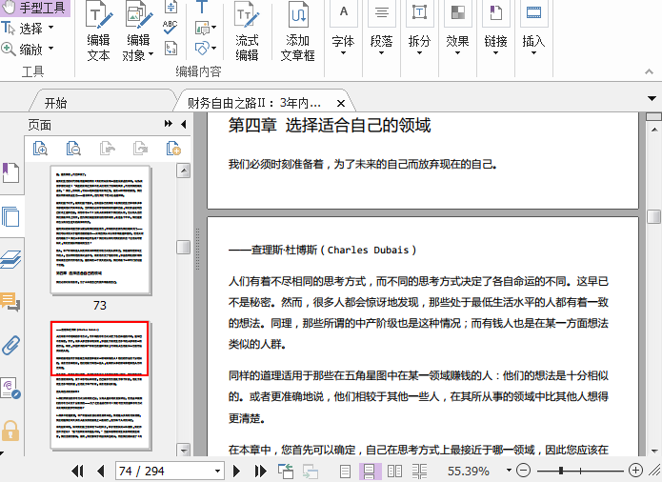Close the 财务自由之路II document tab
Viewport: 662px width, 482px height.
[x=341, y=103]
